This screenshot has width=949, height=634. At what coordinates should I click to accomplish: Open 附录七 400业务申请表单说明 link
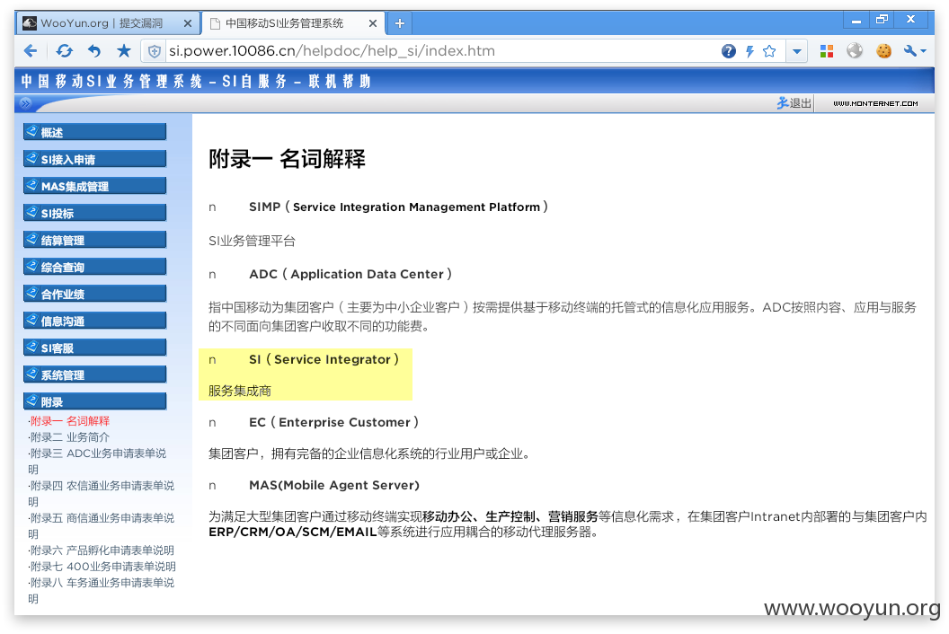[x=102, y=567]
